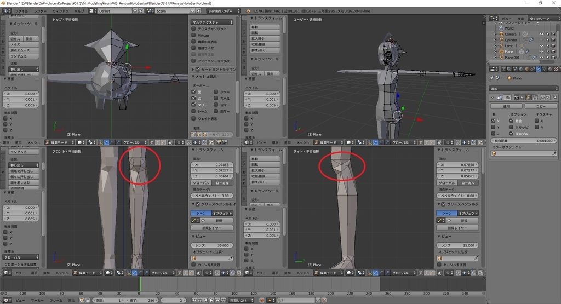Viewport: 561px width, 304px height.
Task: Open the ファイル menu
Action: click(x=21, y=11)
